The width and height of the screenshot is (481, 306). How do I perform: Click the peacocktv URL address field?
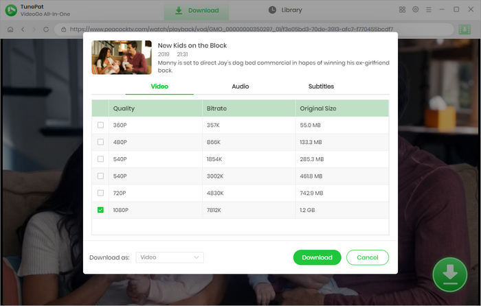pos(227,30)
